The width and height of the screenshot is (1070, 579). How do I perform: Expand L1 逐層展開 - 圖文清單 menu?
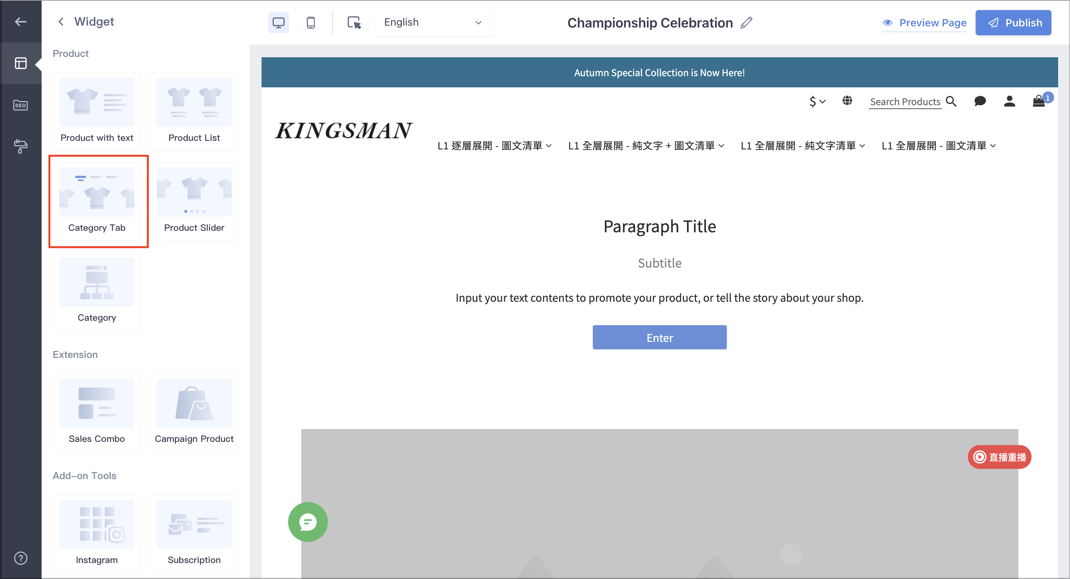pyautogui.click(x=494, y=146)
